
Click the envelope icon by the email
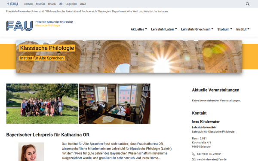point(193,159)
